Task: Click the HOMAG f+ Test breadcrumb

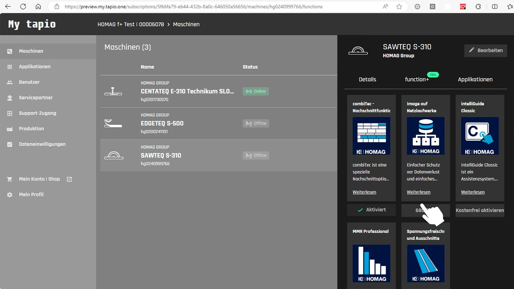Action: click(130, 24)
